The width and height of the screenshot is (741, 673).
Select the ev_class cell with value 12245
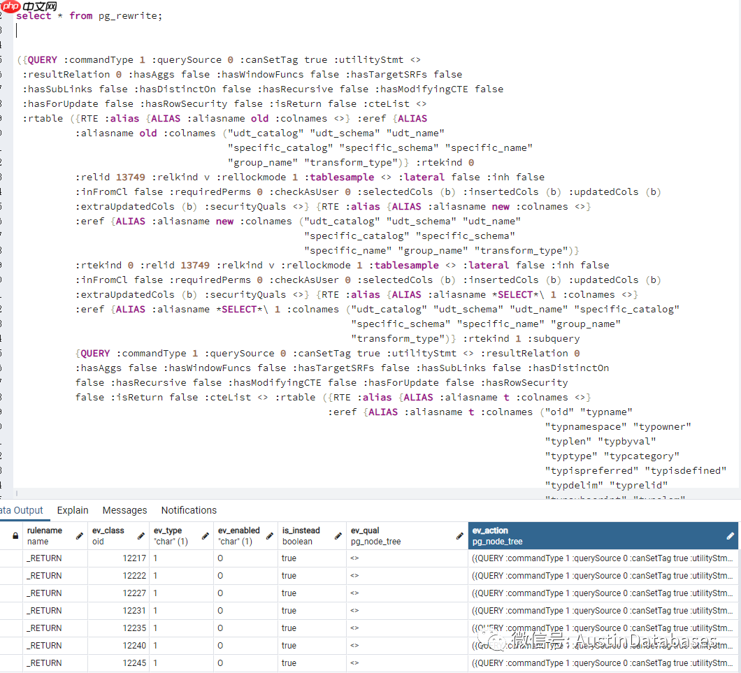117,663
